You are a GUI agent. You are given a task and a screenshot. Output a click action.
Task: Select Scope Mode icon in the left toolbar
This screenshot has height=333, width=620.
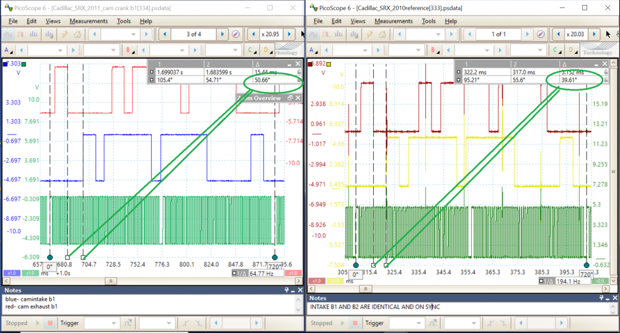[9, 34]
